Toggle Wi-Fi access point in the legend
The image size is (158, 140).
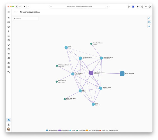point(92,130)
